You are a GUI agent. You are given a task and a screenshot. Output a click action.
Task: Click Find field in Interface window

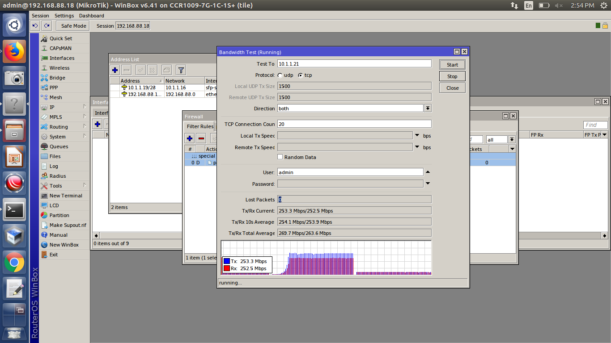(595, 125)
